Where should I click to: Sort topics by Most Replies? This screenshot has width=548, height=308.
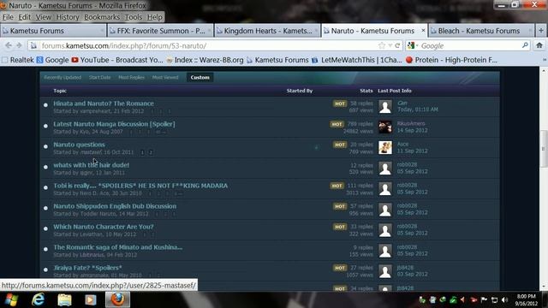[x=131, y=78]
